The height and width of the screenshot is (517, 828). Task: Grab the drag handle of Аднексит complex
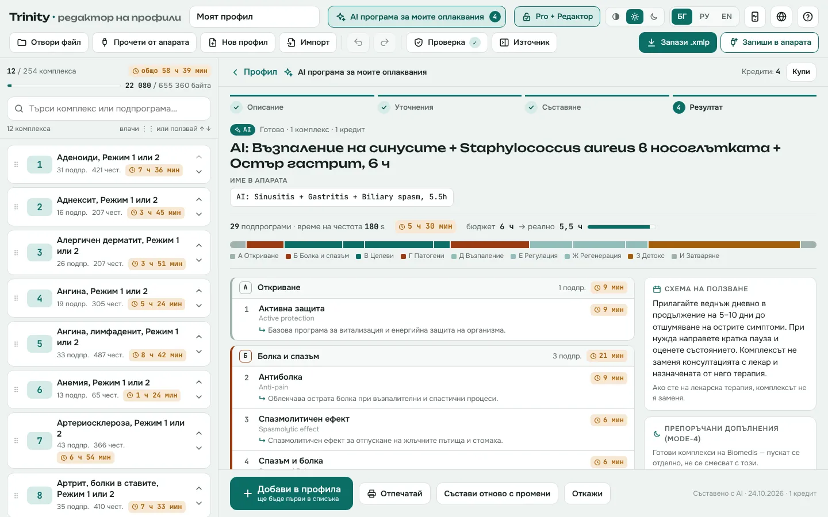16,207
